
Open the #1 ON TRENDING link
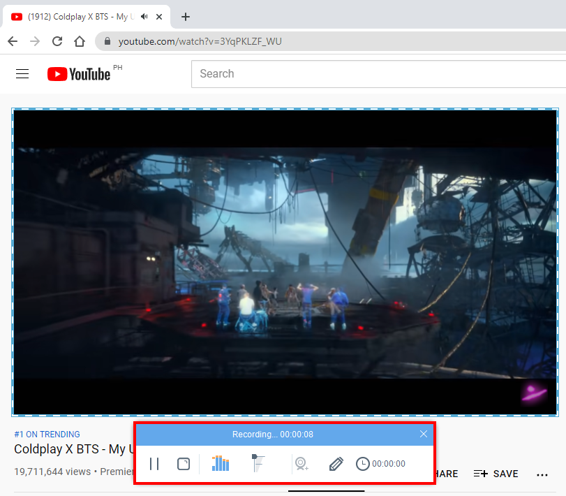(x=47, y=435)
